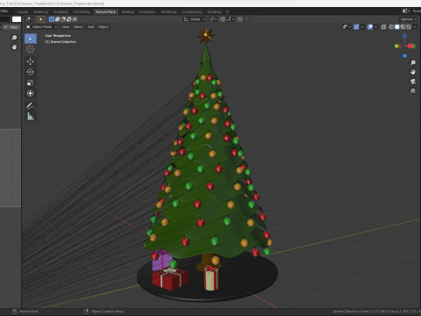This screenshot has width=421, height=316.
Task: Select the 3D Cursor tool
Action: (x=31, y=49)
